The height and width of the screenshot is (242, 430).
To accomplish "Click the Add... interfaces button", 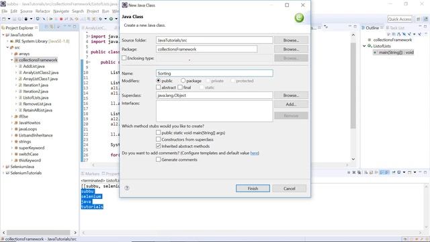I will pos(291,104).
